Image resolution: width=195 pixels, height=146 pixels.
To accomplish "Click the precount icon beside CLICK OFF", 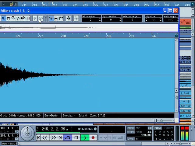I will [x=150, y=128].
